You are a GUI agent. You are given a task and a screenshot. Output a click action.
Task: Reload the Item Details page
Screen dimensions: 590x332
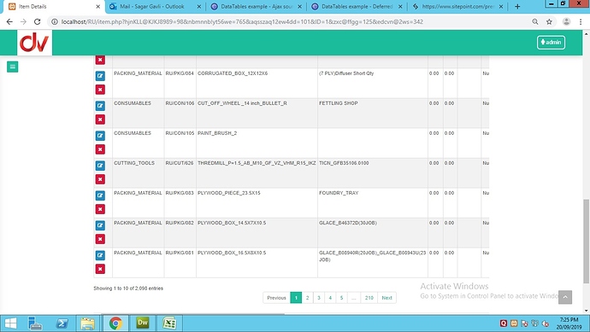pos(38,22)
